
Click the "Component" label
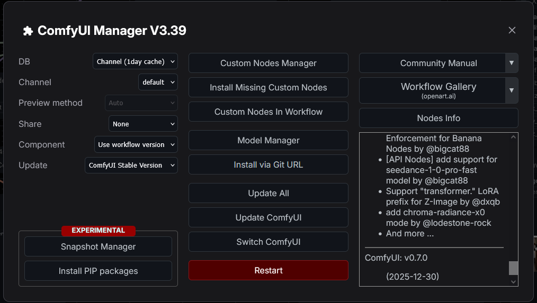(x=41, y=145)
